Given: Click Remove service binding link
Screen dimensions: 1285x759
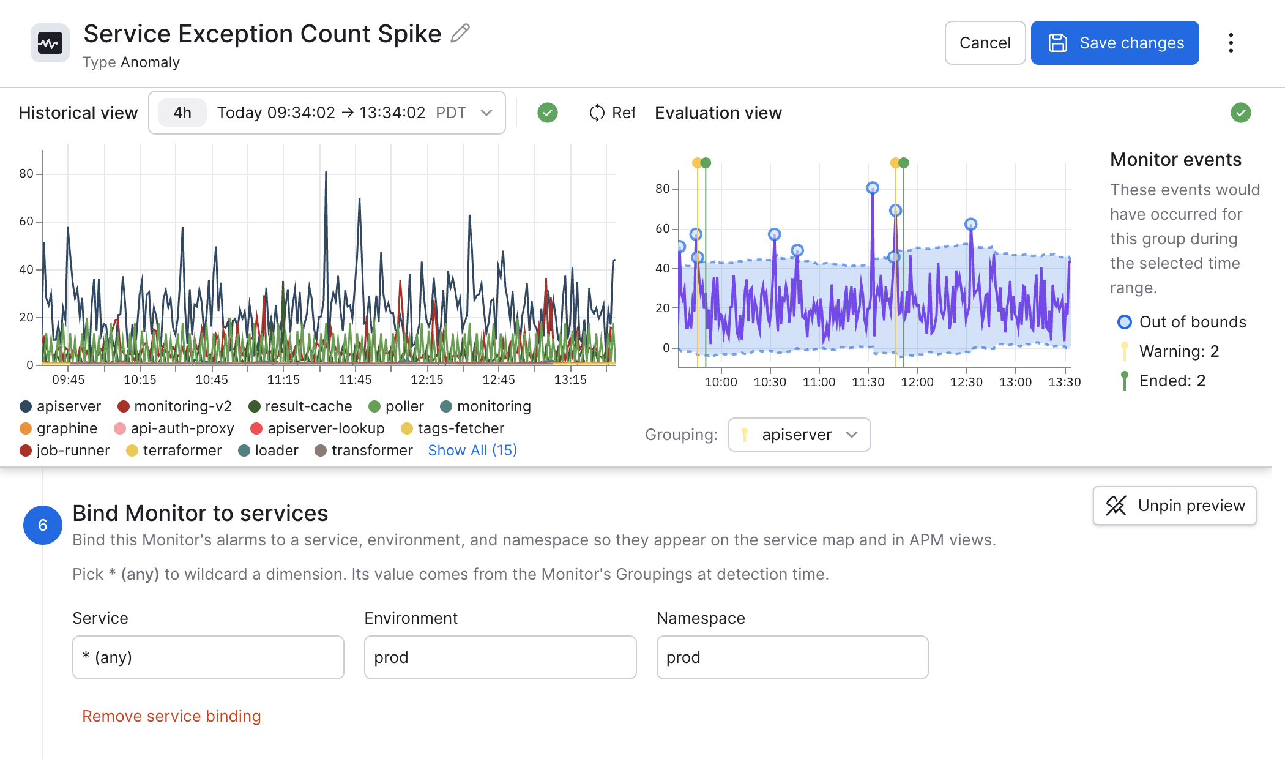Looking at the screenshot, I should [x=171, y=716].
